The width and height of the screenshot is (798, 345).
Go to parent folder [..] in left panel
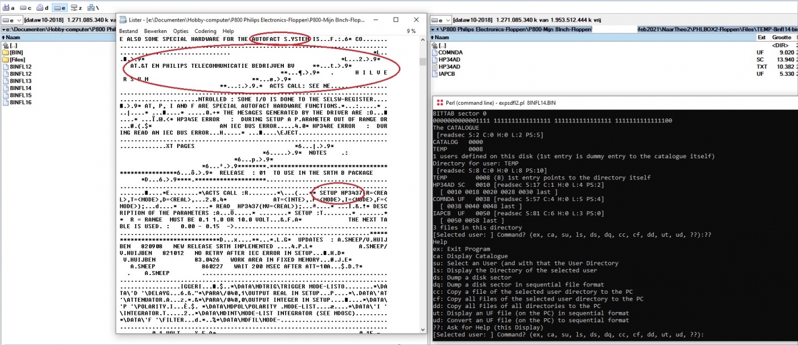click(x=10, y=45)
